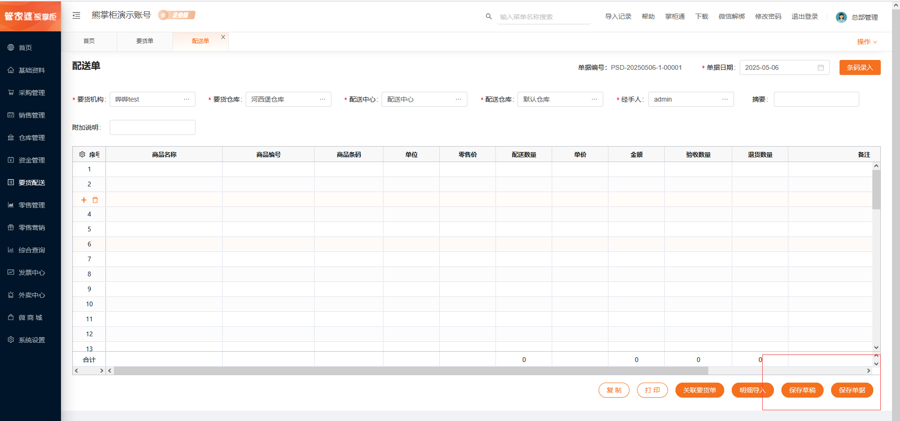Click the table column settings gear icon

coord(82,155)
